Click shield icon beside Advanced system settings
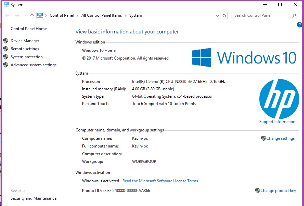Viewport: 304px width, 206px height. [6, 65]
